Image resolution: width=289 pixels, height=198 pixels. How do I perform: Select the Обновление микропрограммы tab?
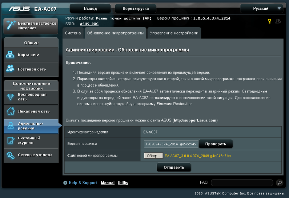pyautogui.click(x=115, y=33)
